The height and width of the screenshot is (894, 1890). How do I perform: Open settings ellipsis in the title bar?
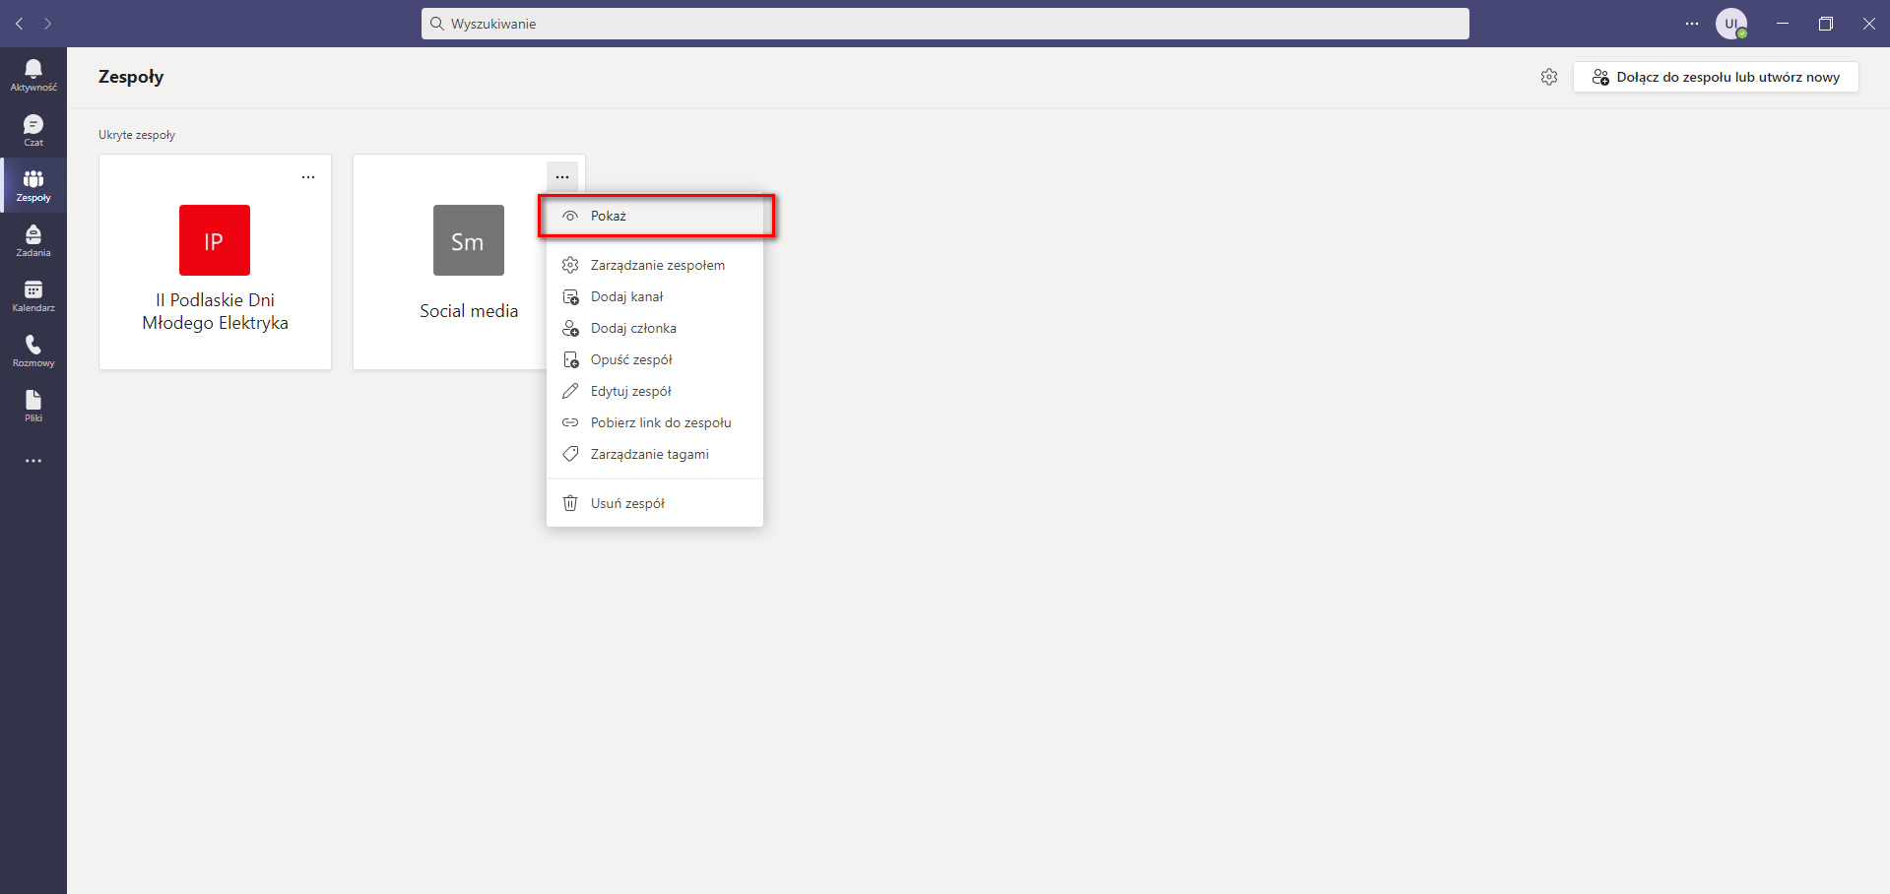click(x=1692, y=24)
